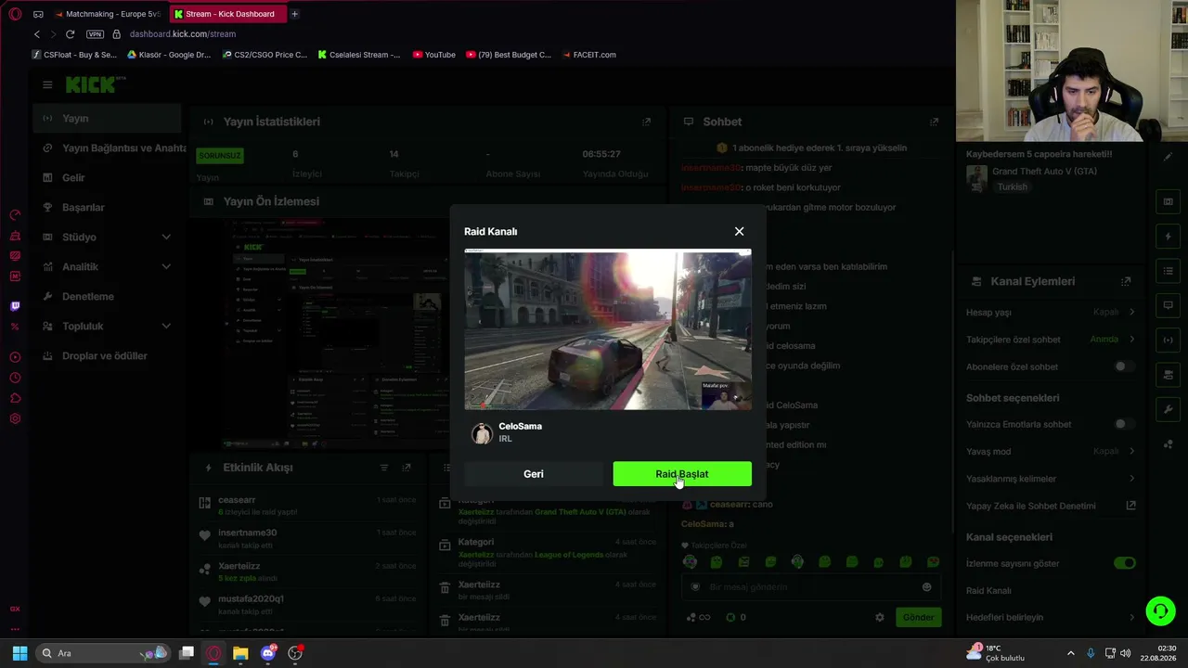Pop out the Yayın İstatistikleri panel
1188x668 pixels.
tap(647, 122)
